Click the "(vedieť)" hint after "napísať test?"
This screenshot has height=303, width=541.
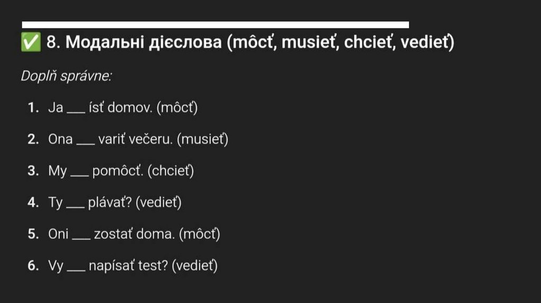pos(195,266)
